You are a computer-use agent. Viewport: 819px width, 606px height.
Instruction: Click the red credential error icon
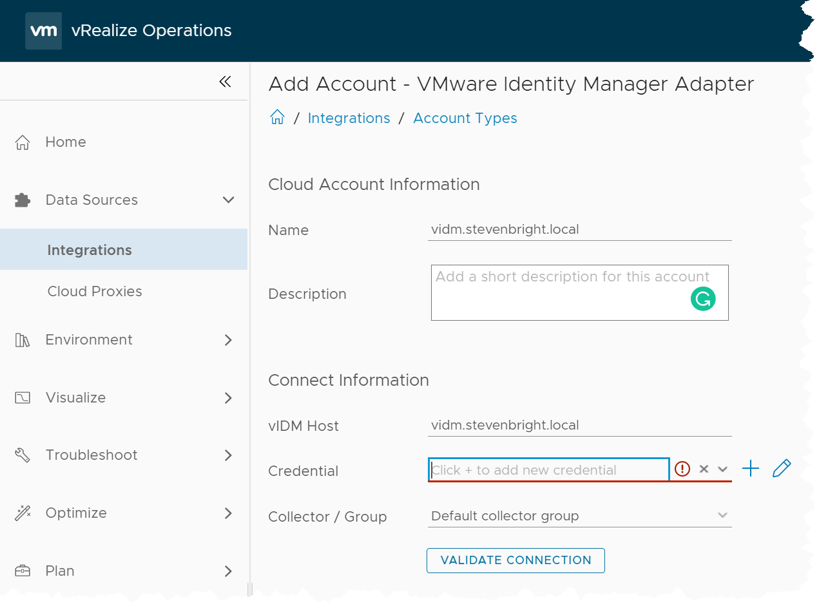point(682,469)
